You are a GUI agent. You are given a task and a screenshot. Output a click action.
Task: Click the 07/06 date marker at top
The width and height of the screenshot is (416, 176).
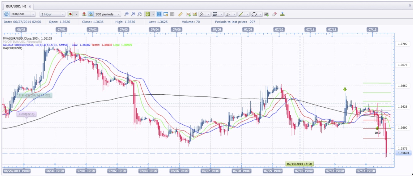point(176,29)
